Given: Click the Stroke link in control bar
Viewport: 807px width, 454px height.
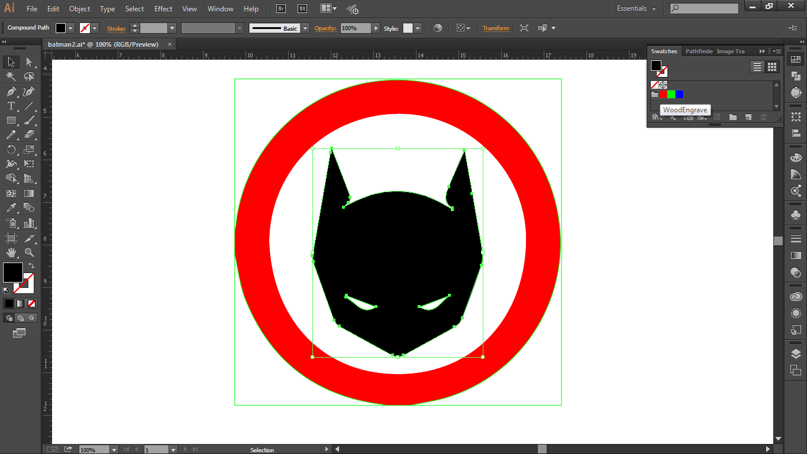Looking at the screenshot, I should (x=116, y=28).
